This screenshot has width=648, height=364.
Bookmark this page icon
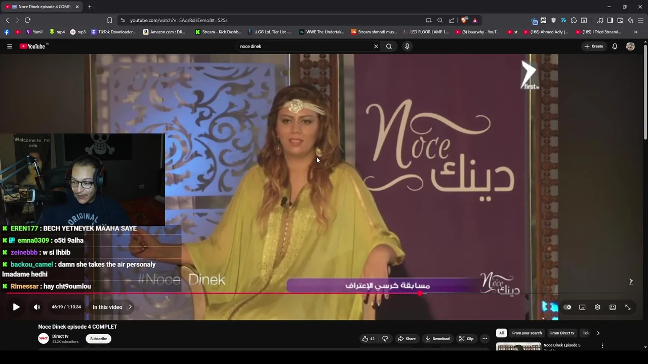click(x=109, y=20)
